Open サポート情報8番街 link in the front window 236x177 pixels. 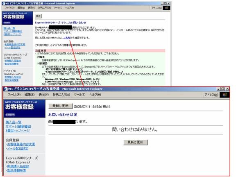[18, 127]
